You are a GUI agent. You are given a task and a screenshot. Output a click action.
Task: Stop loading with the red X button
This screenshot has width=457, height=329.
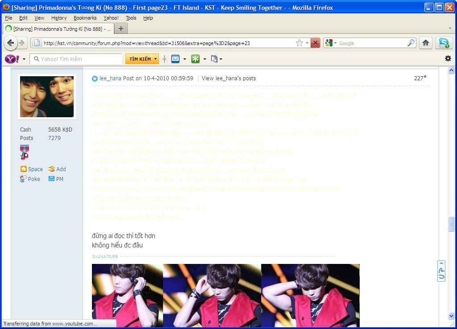[315, 43]
